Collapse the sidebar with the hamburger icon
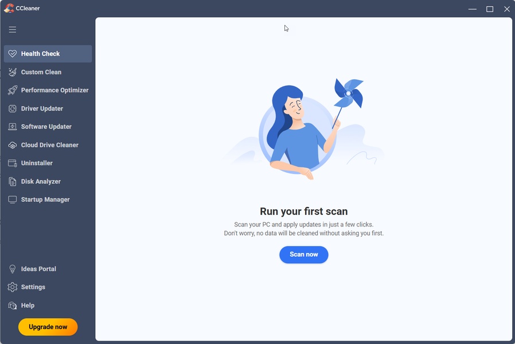 pyautogui.click(x=13, y=30)
